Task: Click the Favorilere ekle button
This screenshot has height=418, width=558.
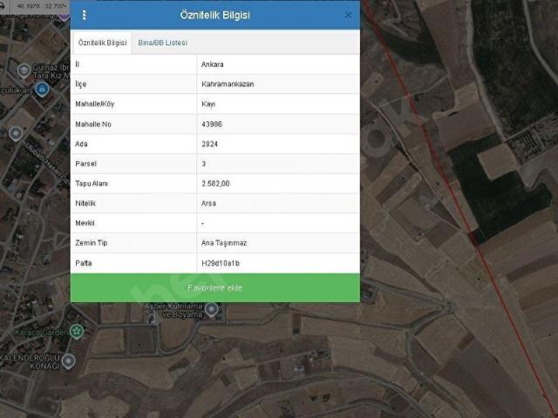Action: [x=215, y=288]
